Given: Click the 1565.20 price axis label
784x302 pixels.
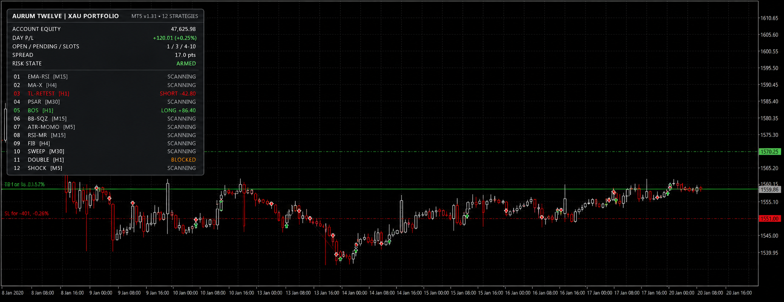Looking at the screenshot, I should 769,168.
